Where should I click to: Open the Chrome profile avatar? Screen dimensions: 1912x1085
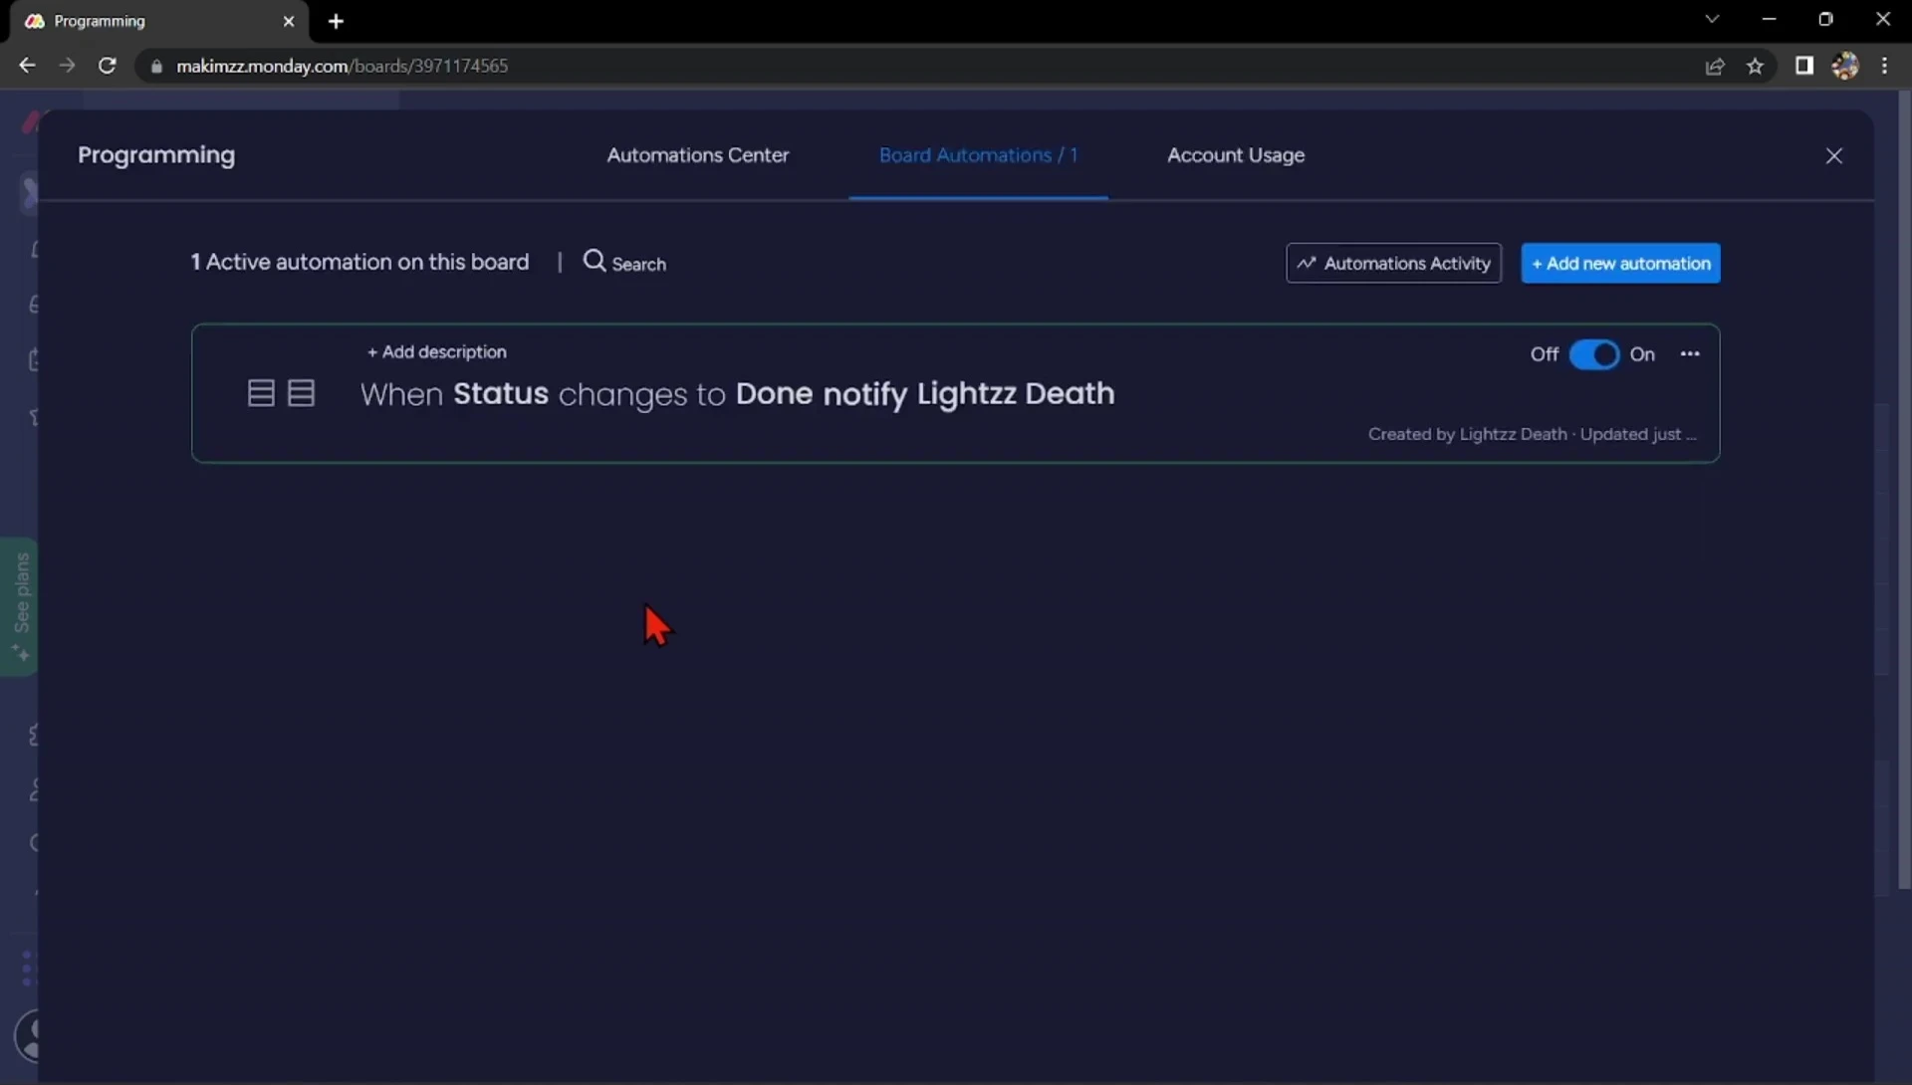coord(1844,66)
